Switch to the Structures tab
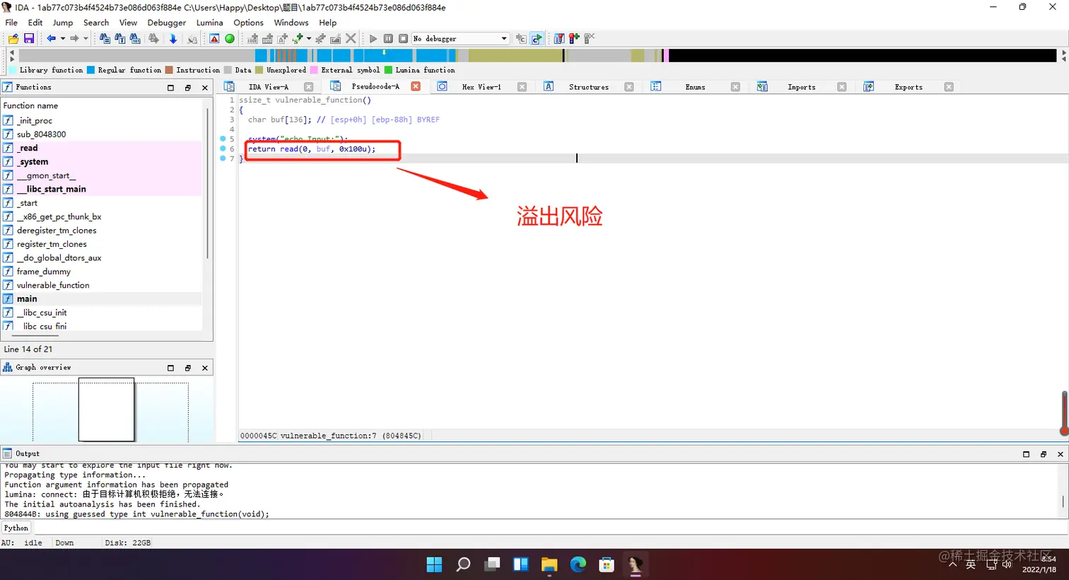This screenshot has width=1069, height=580. click(x=589, y=87)
